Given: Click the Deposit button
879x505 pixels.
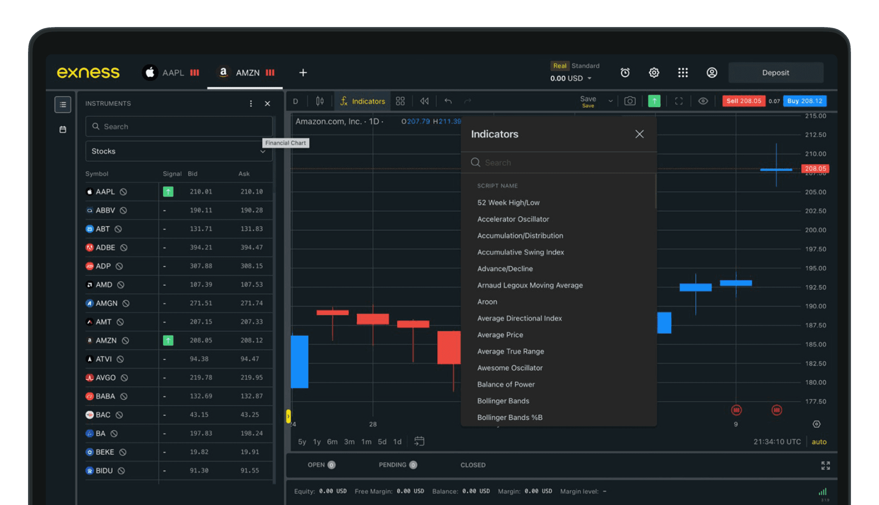Looking at the screenshot, I should point(775,73).
